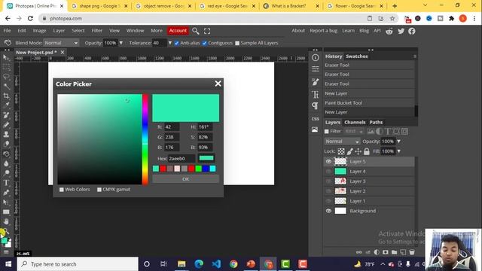The image size is (482, 271).
Task: Enable the layer Filter checkbox
Action: 326,132
